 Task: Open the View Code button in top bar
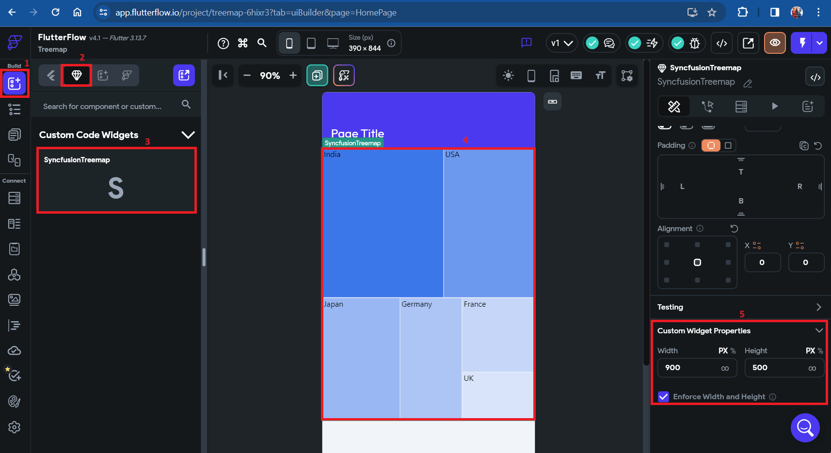click(722, 43)
